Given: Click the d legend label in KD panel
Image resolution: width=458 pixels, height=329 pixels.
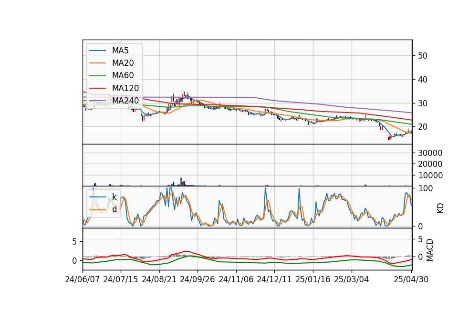Looking at the screenshot, I should click(x=114, y=209).
